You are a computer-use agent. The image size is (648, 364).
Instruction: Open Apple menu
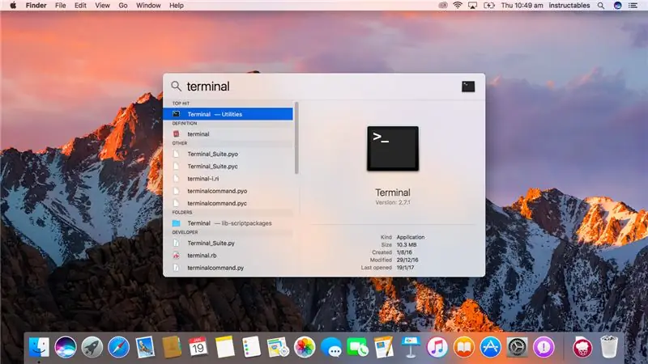(x=13, y=6)
